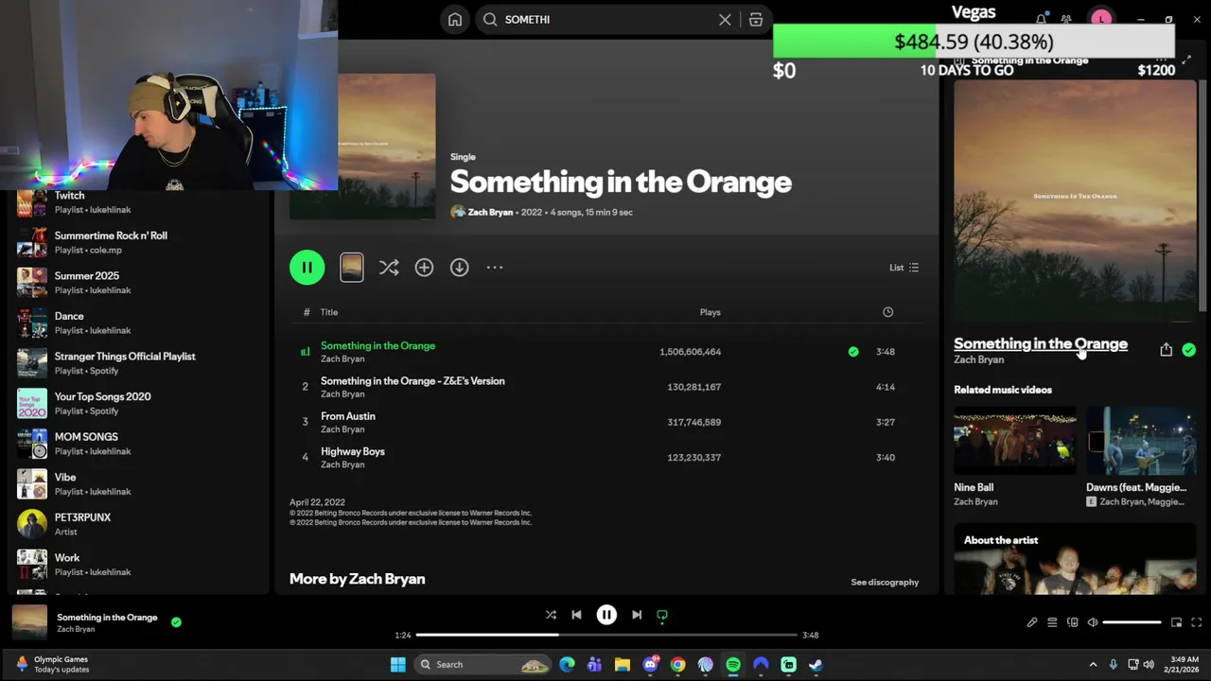Image resolution: width=1211 pixels, height=681 pixels.
Task: Open Dance playlist in sidebar
Action: click(x=137, y=323)
